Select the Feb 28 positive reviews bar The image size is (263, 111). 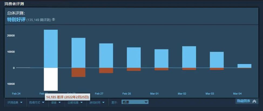tap(134, 58)
